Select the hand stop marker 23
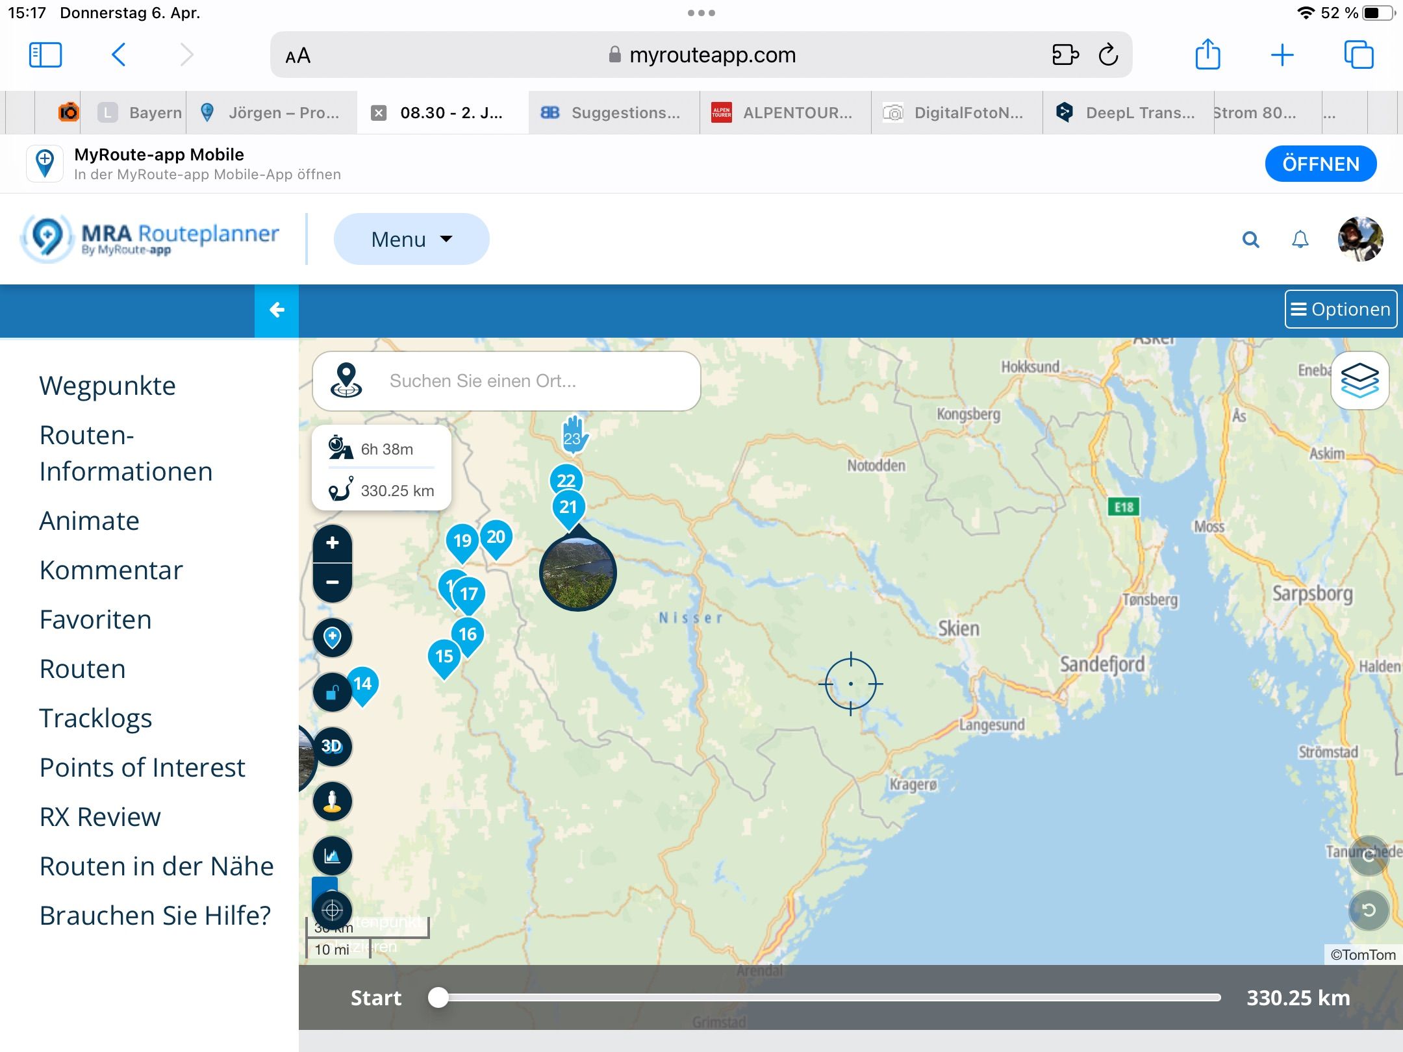 [574, 434]
